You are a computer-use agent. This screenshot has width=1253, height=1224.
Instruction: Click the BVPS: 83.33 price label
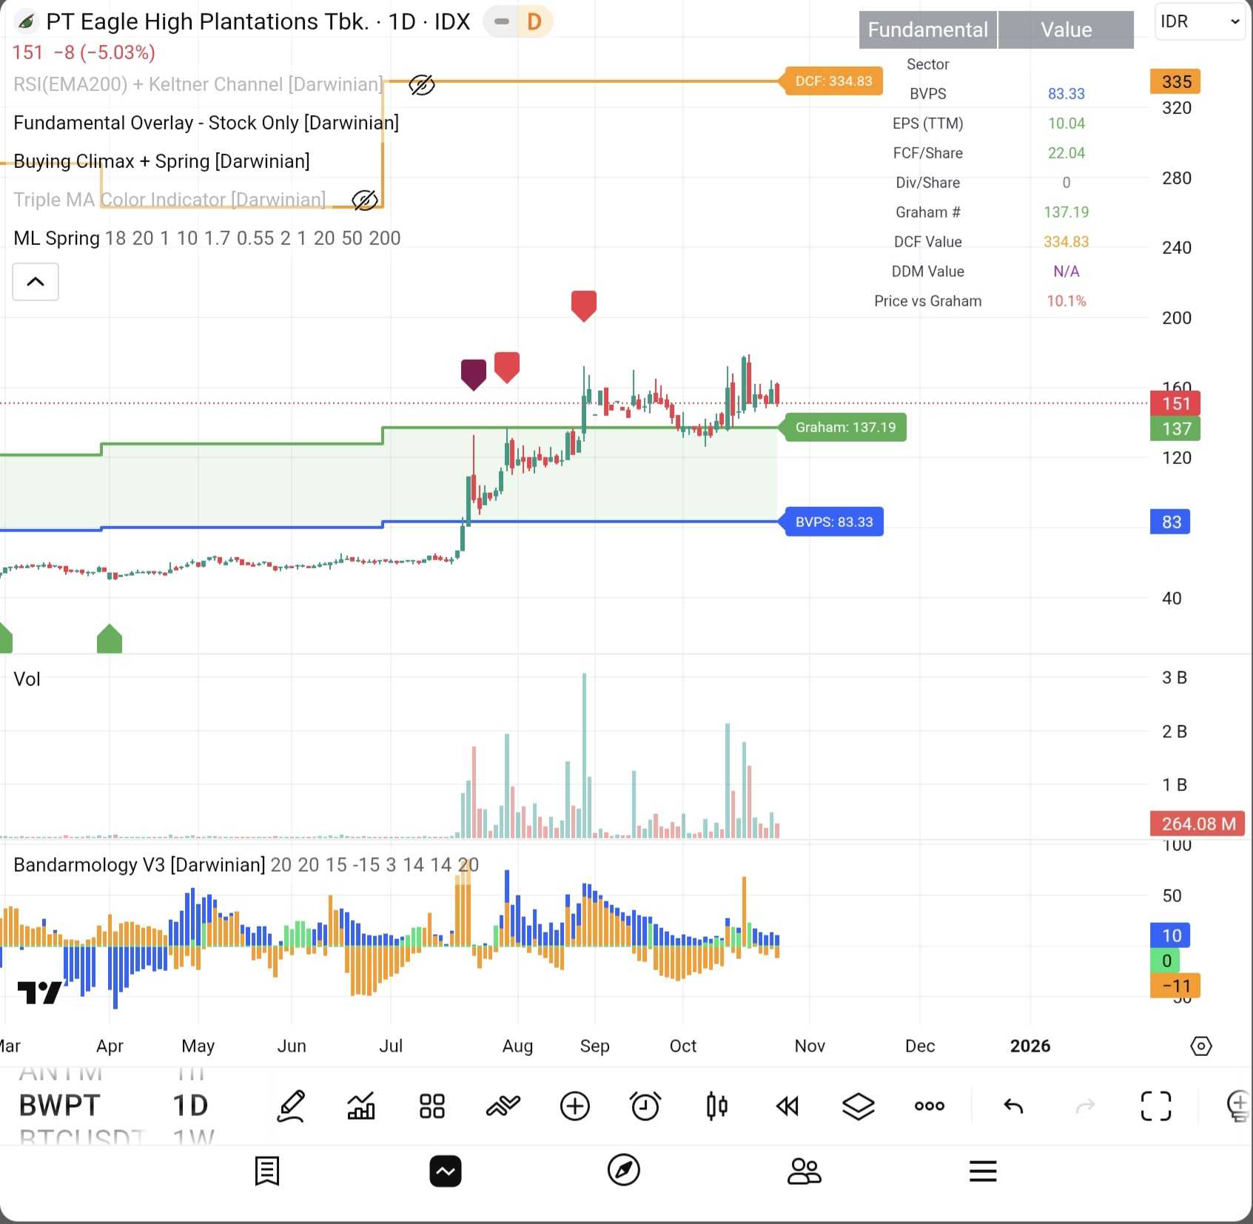point(834,522)
